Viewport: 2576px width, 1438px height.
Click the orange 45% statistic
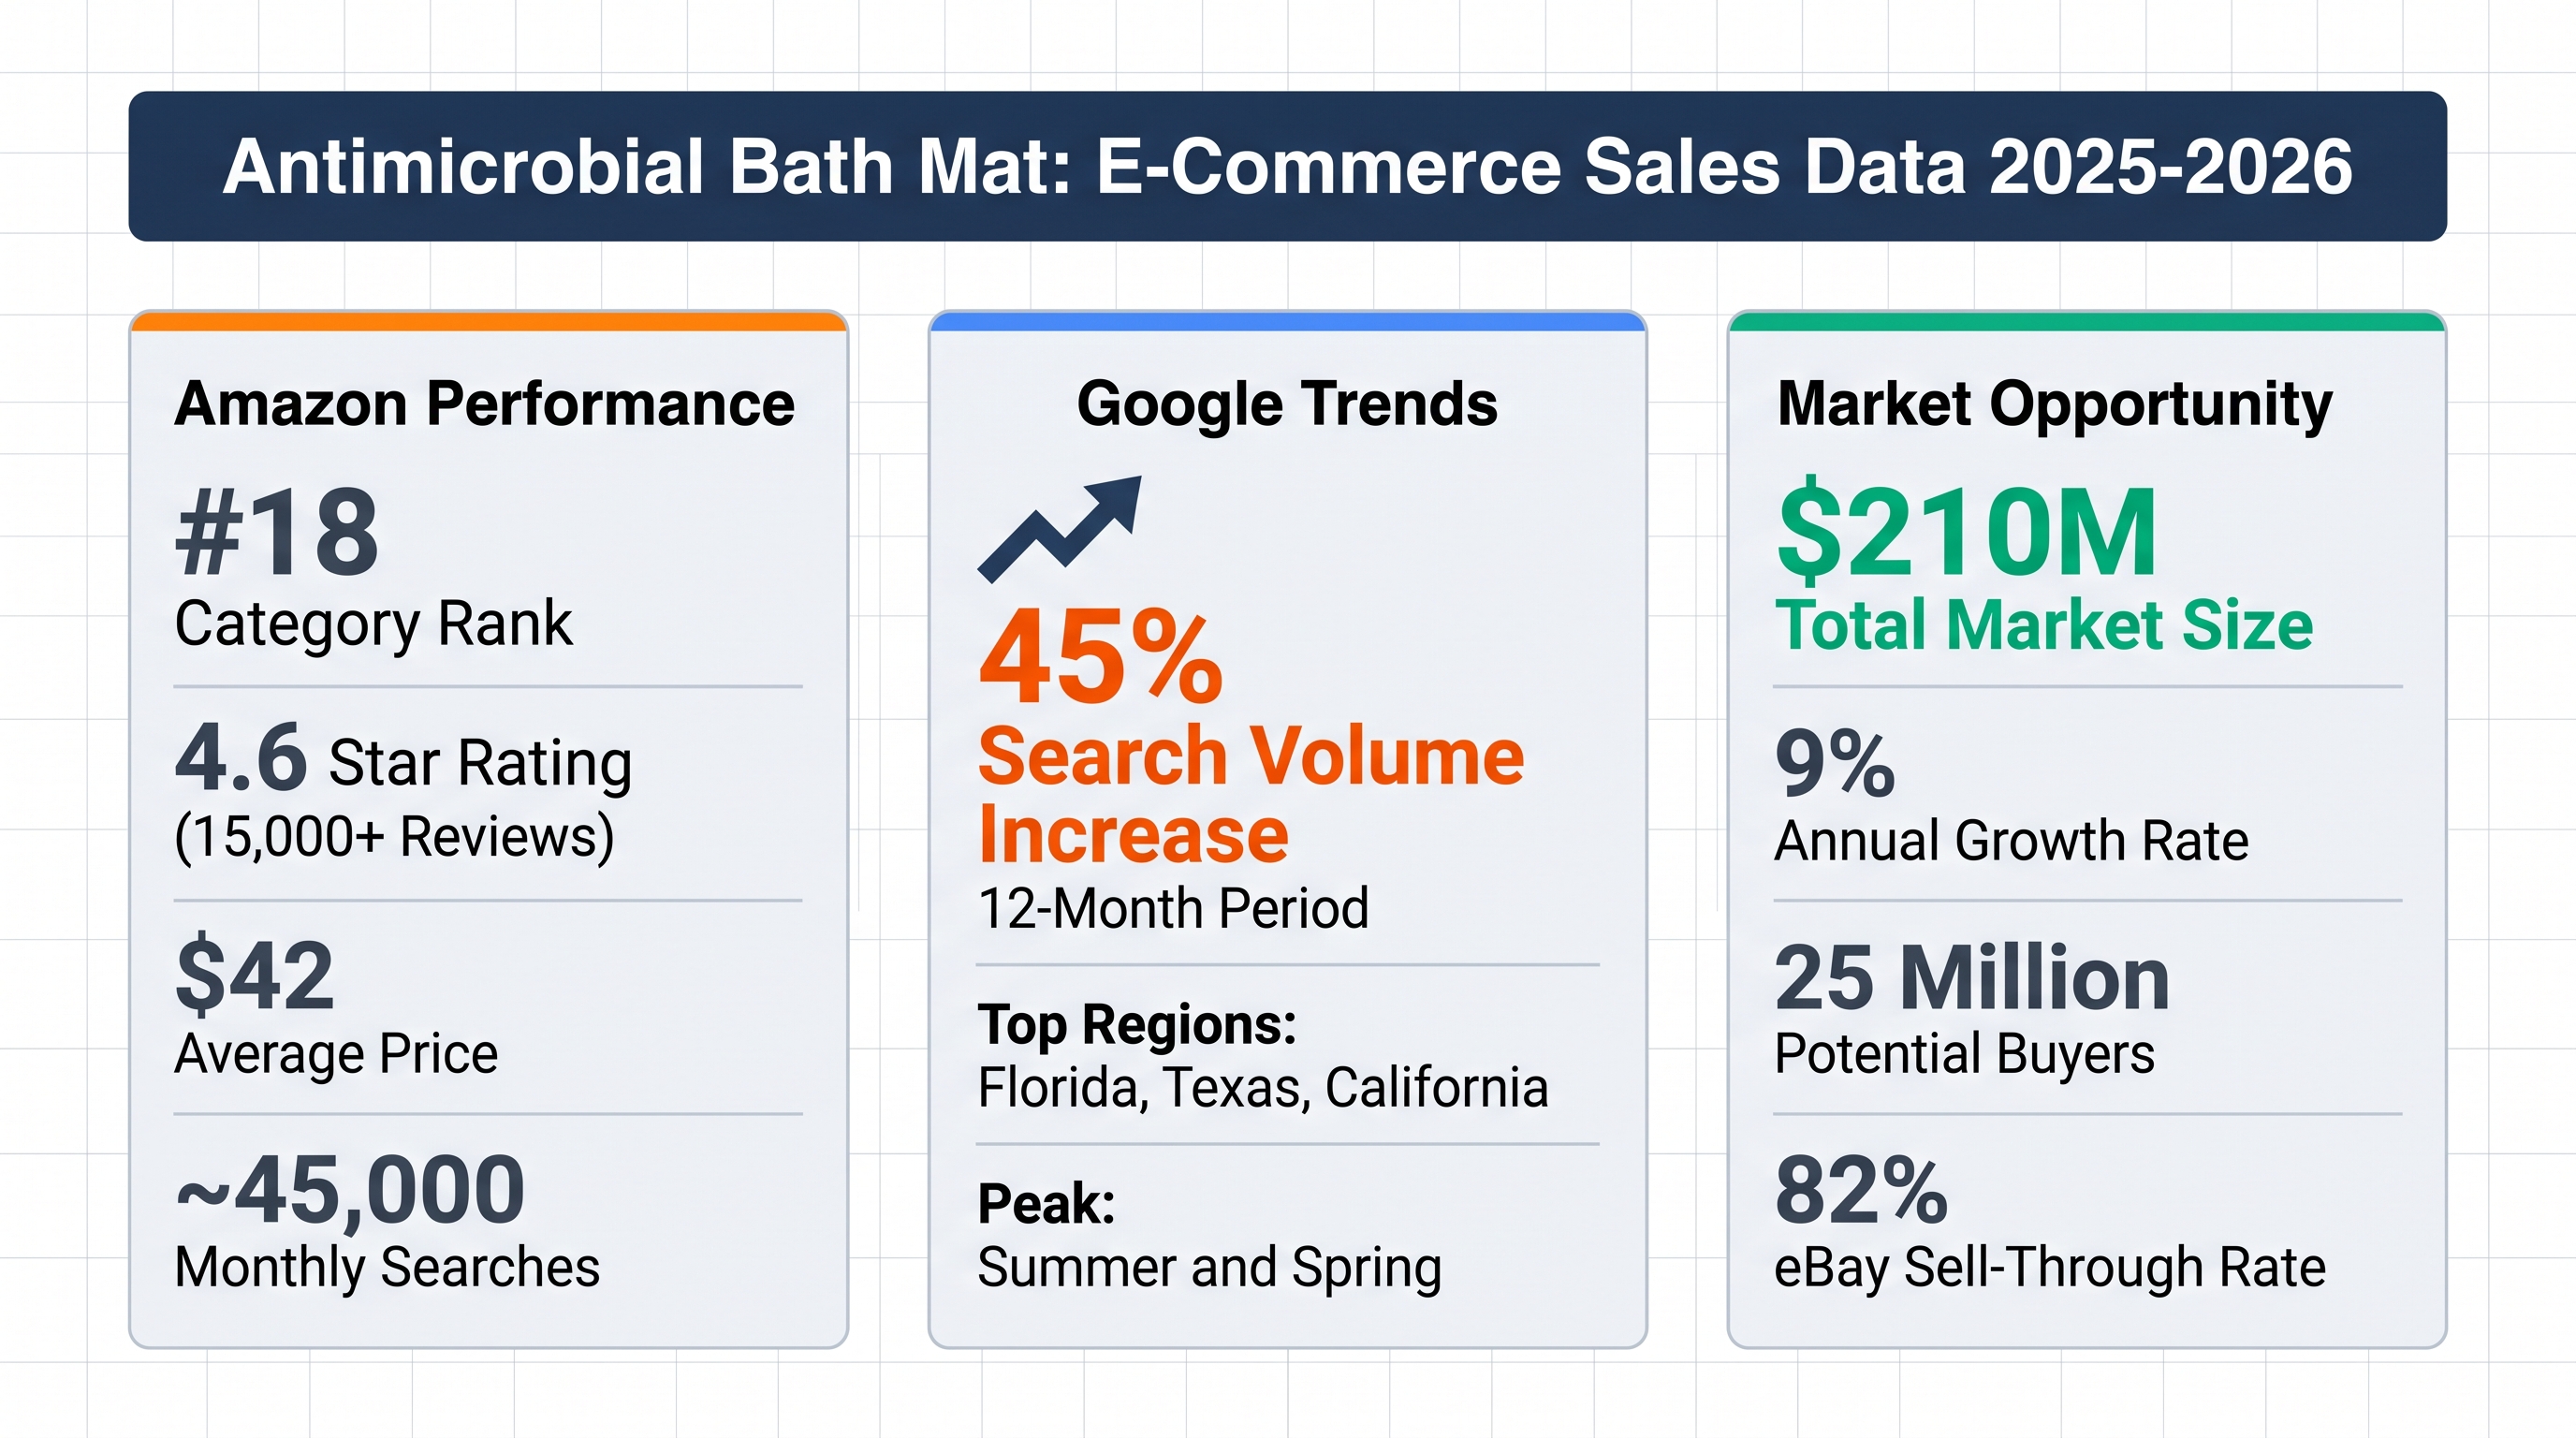pos(1100,657)
